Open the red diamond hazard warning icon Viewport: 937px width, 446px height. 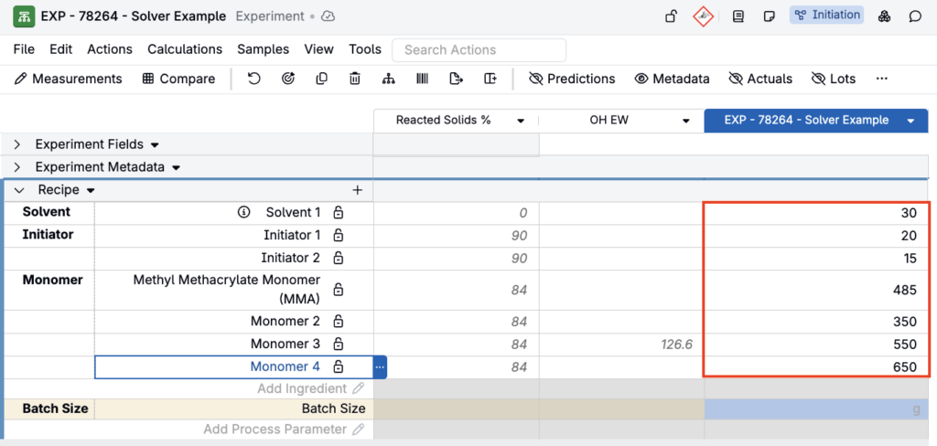(x=704, y=16)
